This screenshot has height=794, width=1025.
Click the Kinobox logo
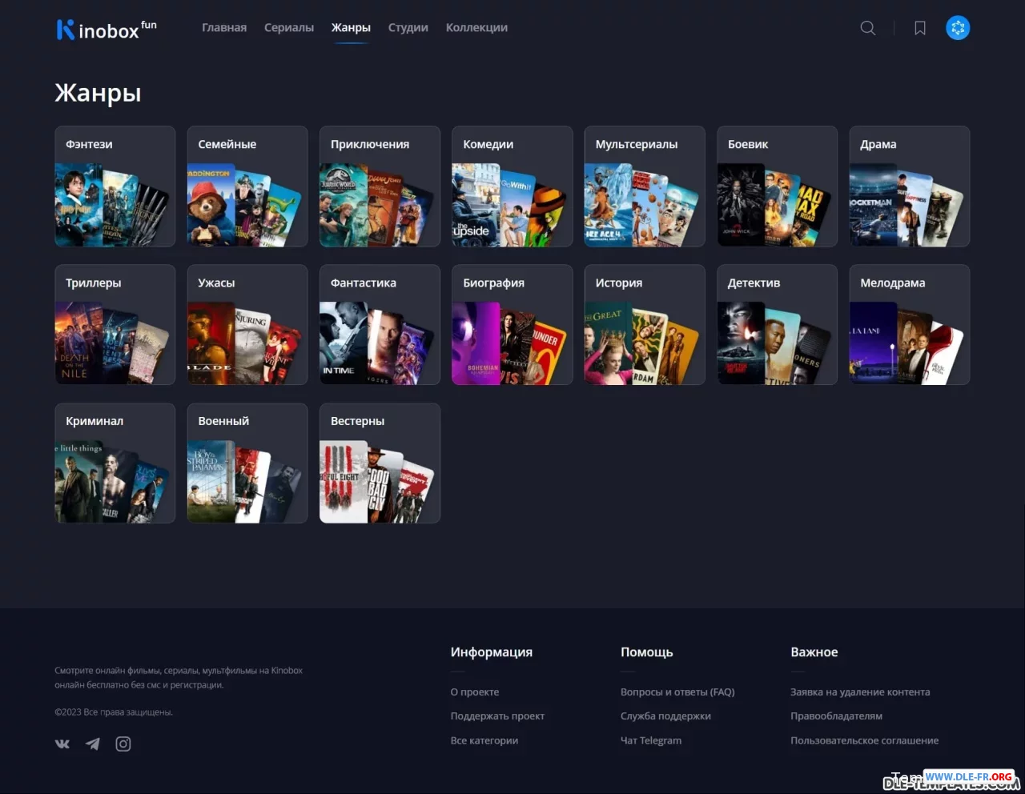pyautogui.click(x=107, y=30)
